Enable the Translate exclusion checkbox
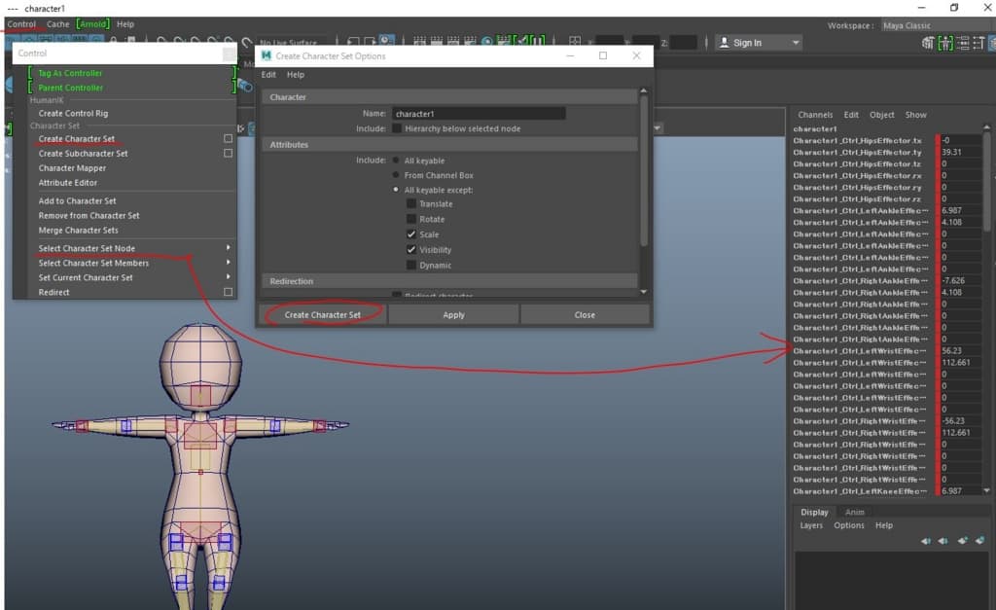 point(411,204)
